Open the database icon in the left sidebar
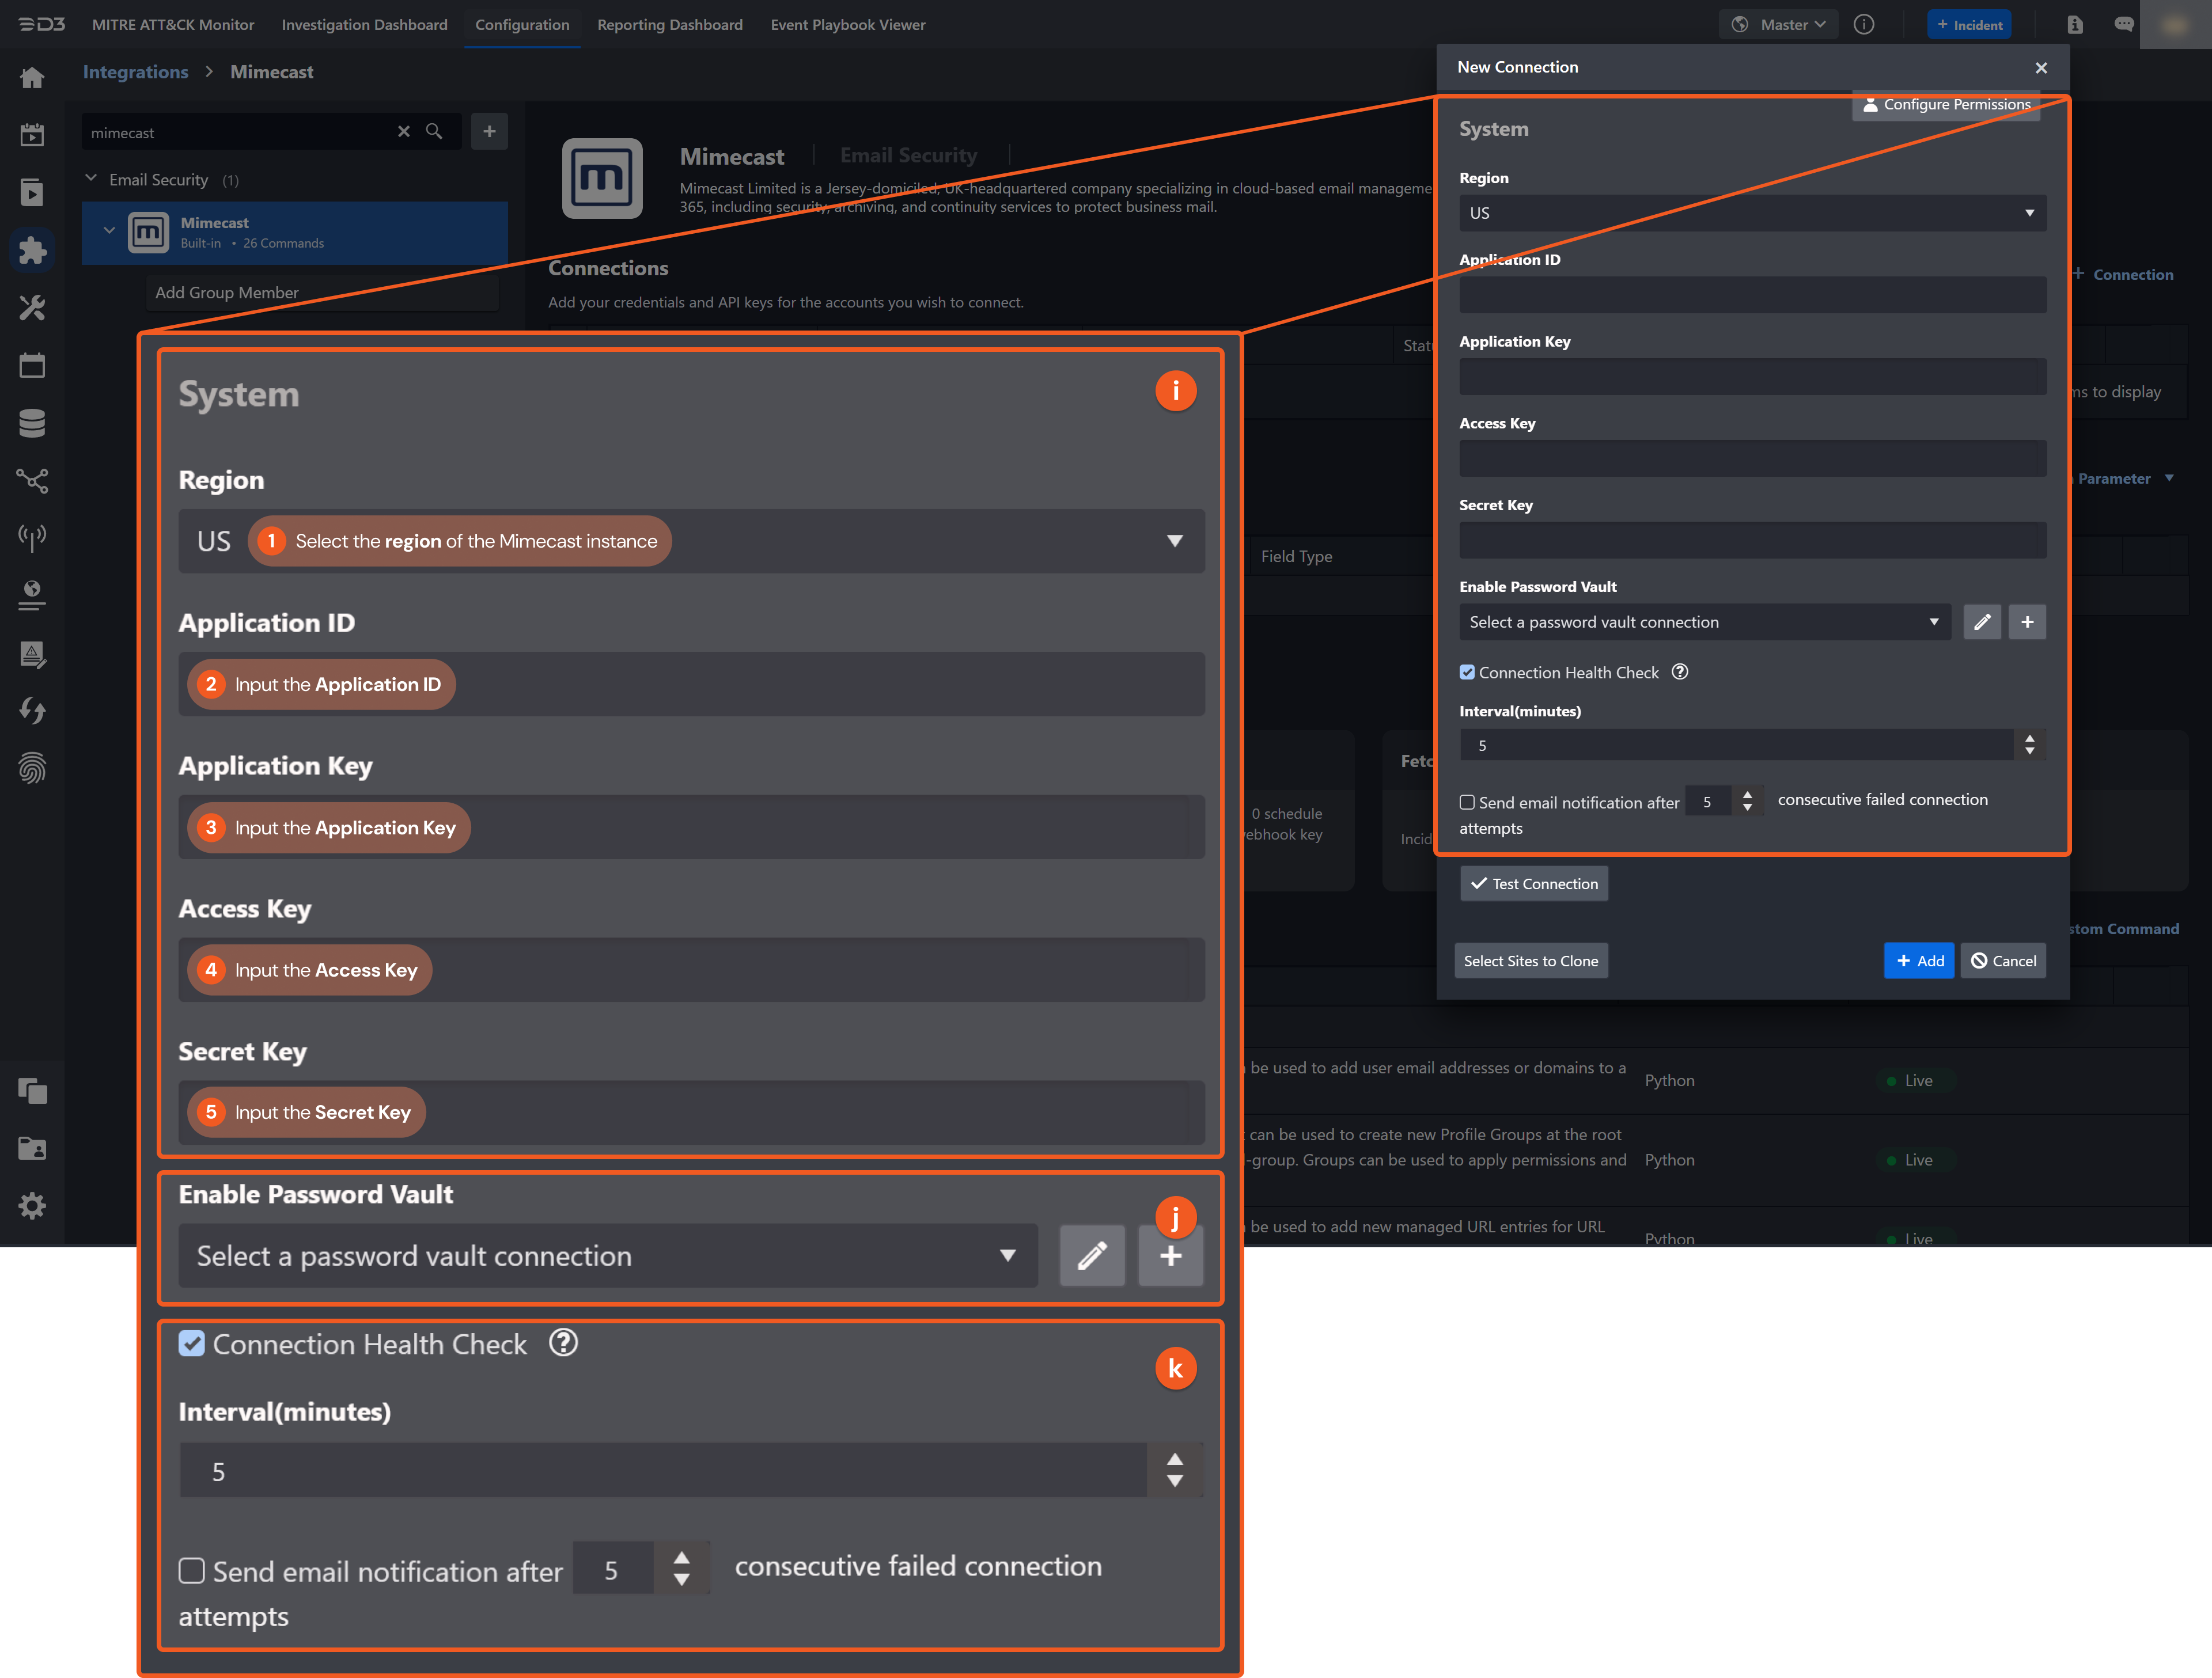The height and width of the screenshot is (1678, 2212). [33, 422]
